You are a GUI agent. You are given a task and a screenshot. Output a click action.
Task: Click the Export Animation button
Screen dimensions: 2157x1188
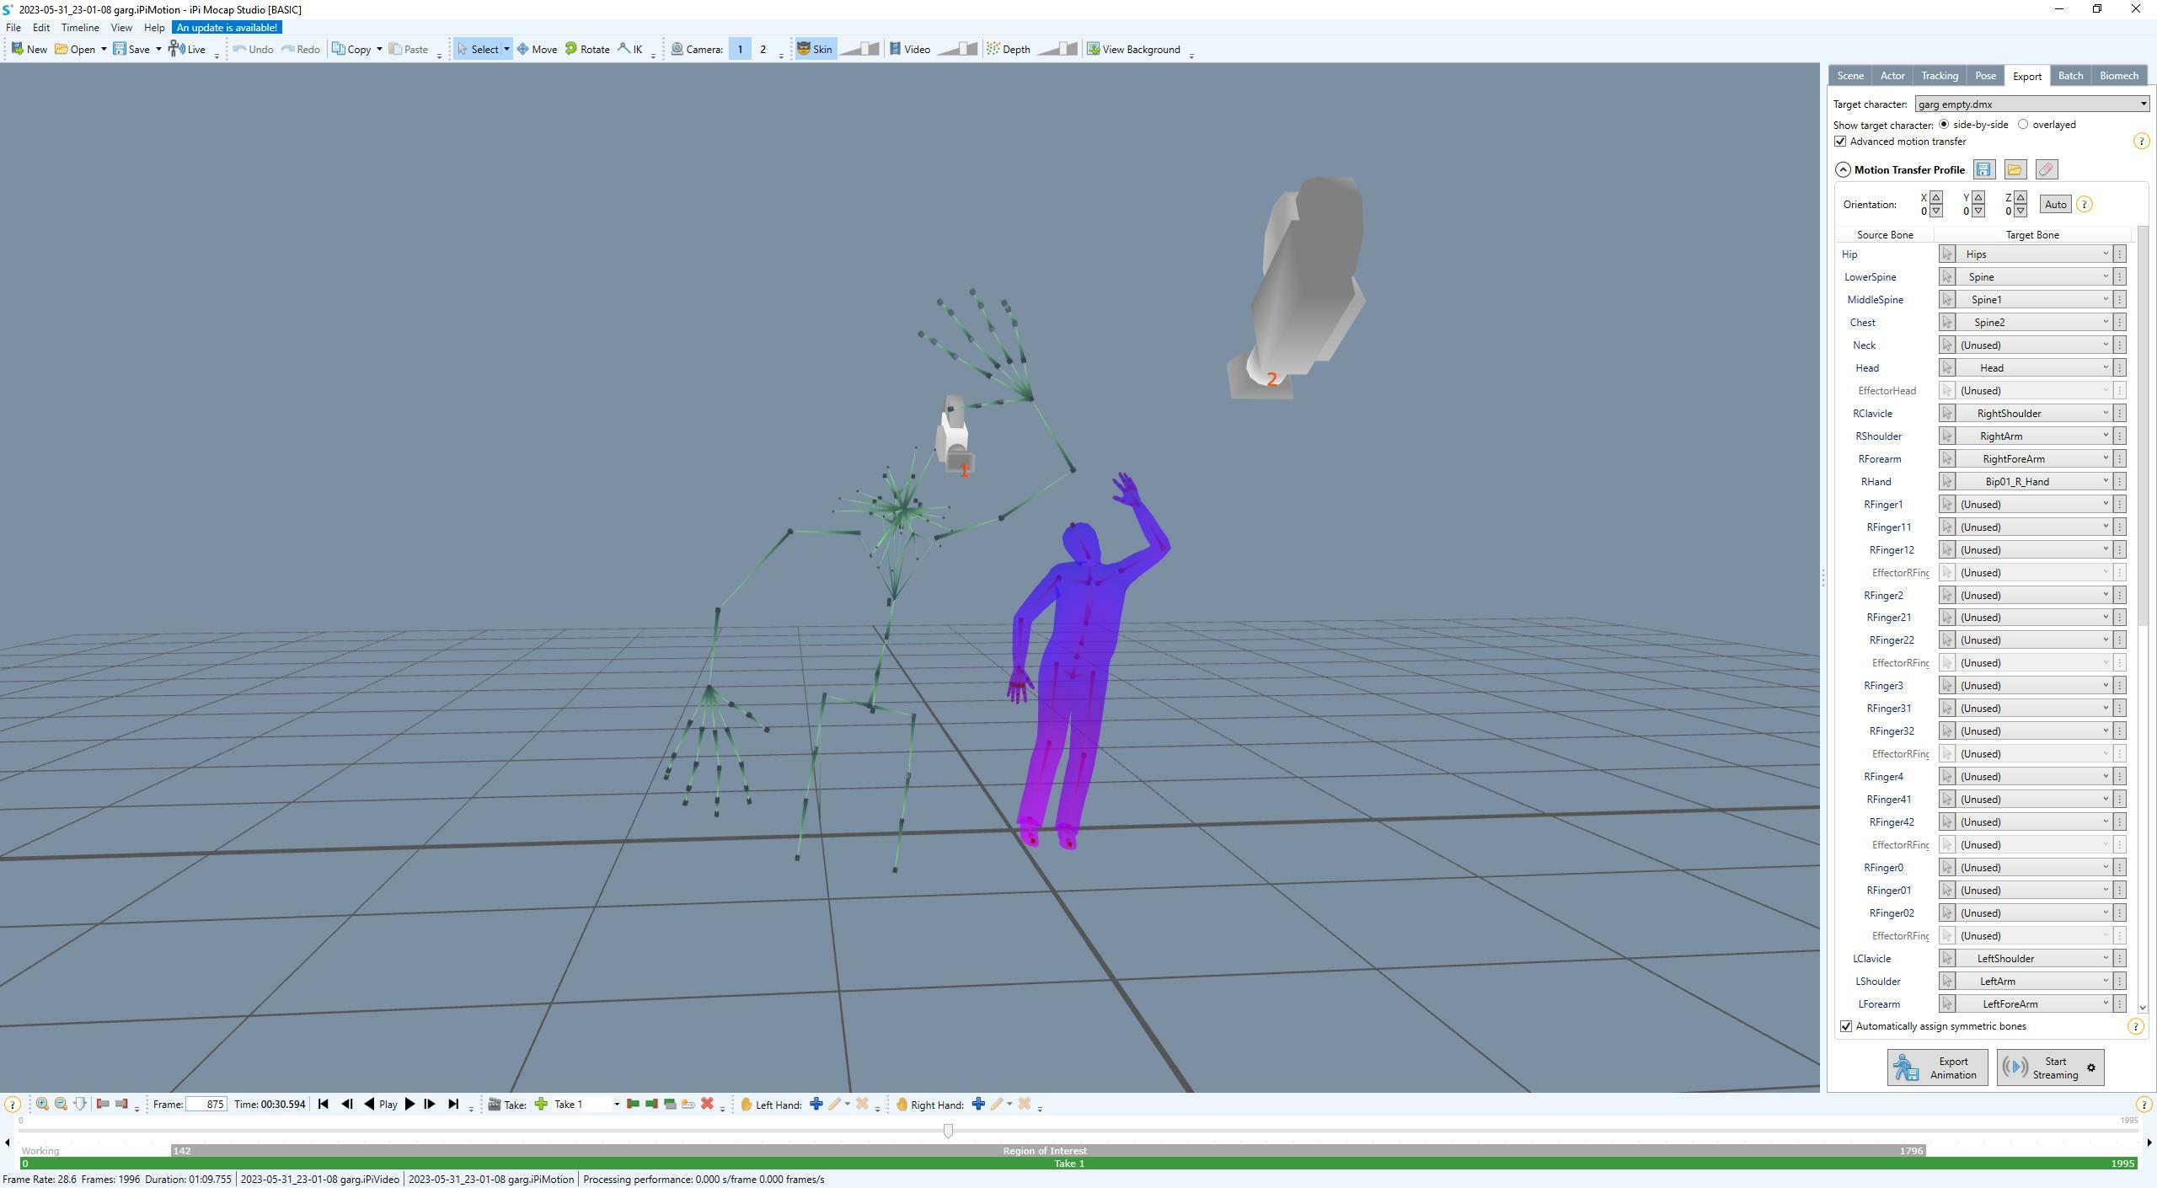[1937, 1068]
